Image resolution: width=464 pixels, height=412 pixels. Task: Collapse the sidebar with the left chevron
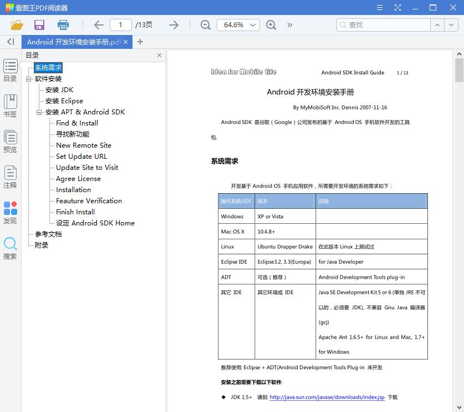(9, 42)
